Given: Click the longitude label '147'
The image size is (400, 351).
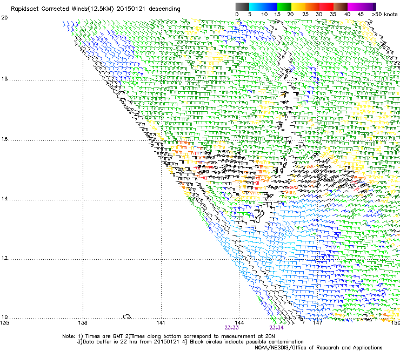Looking at the screenshot, I should [x=317, y=323].
